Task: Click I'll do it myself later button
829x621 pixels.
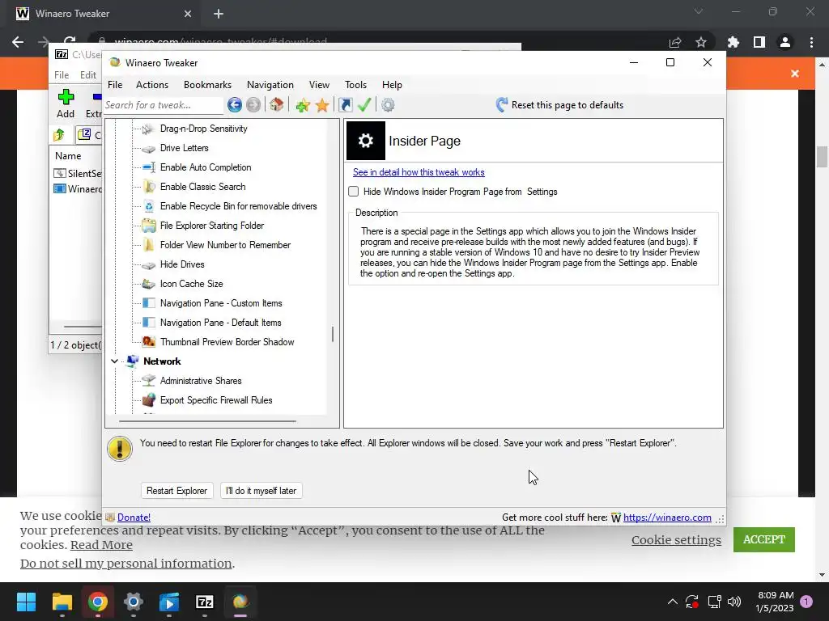Action: pyautogui.click(x=261, y=491)
